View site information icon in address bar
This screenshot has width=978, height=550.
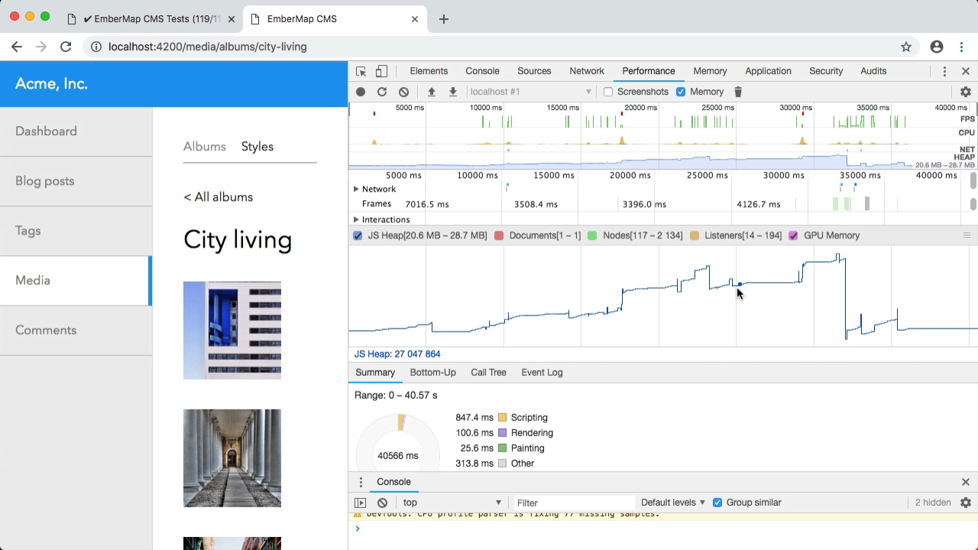[x=96, y=47]
